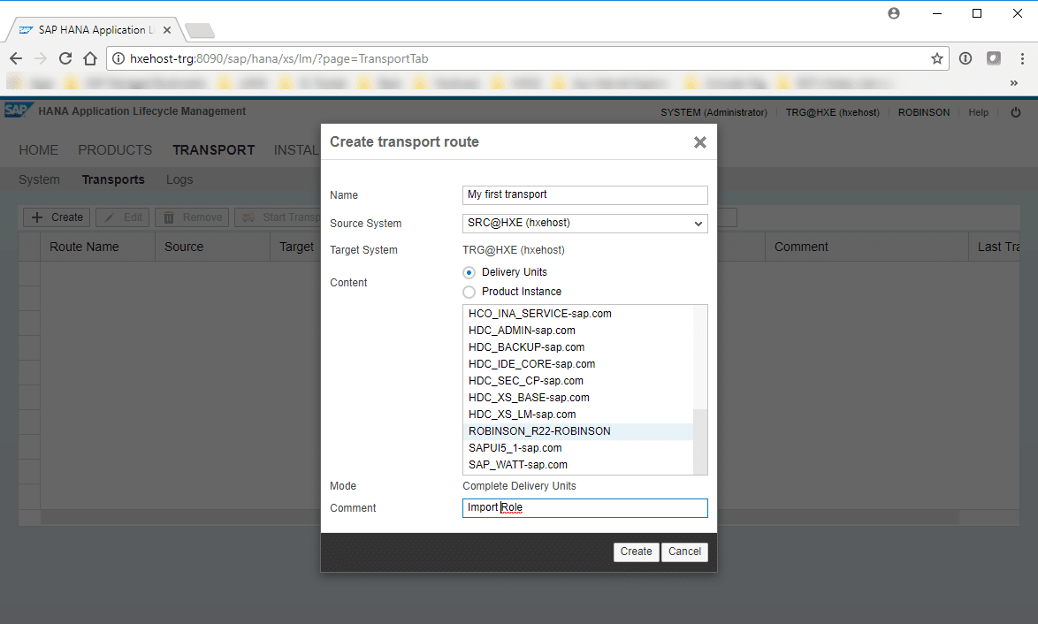Select HDC_XS_LM-sap.com in the list
This screenshot has height=624, width=1038.
(522, 415)
